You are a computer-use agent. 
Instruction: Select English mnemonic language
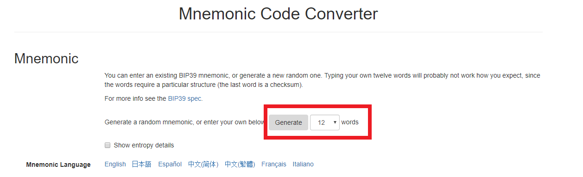[115, 164]
